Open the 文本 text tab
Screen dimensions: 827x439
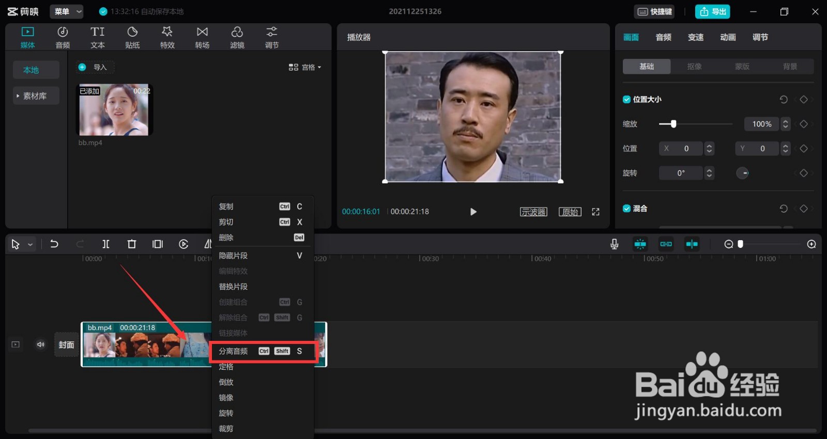point(97,38)
